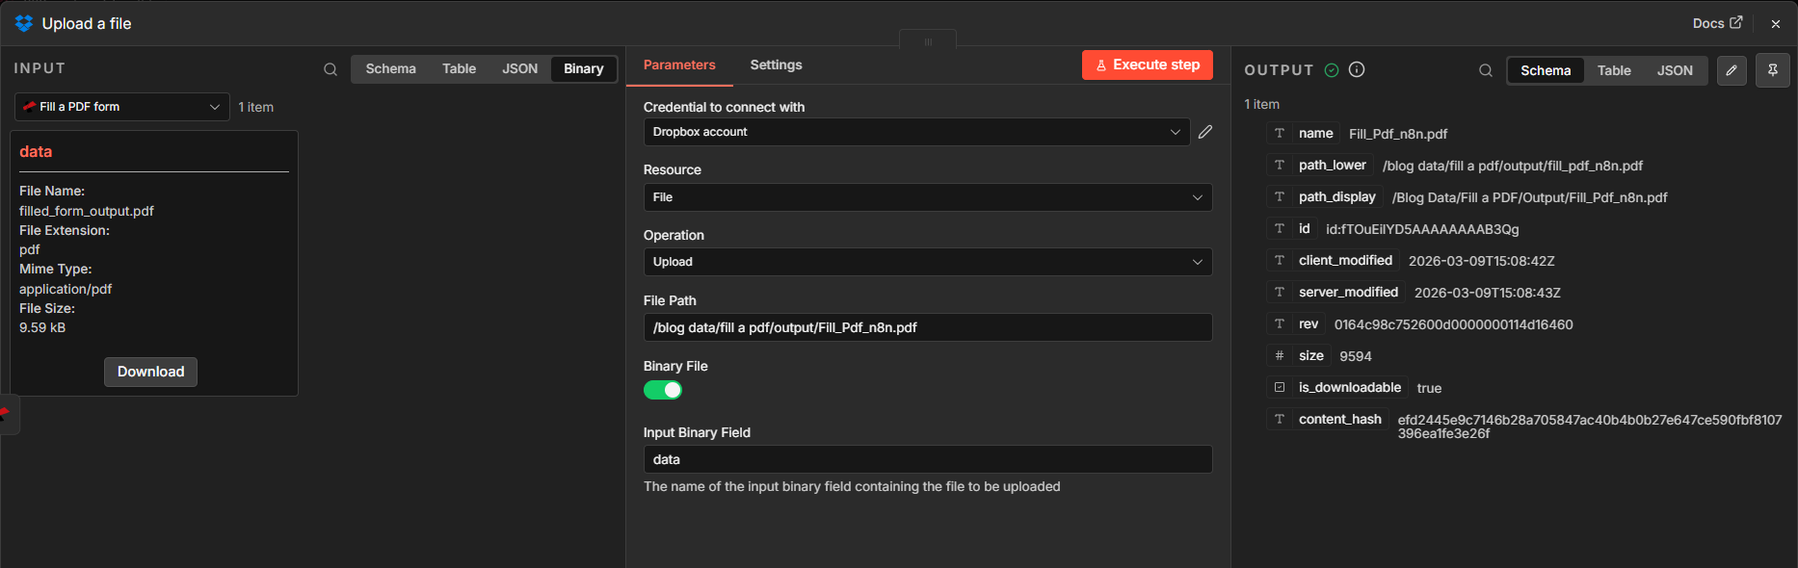Click the input panel search icon
The height and width of the screenshot is (568, 1798).
pyautogui.click(x=331, y=69)
